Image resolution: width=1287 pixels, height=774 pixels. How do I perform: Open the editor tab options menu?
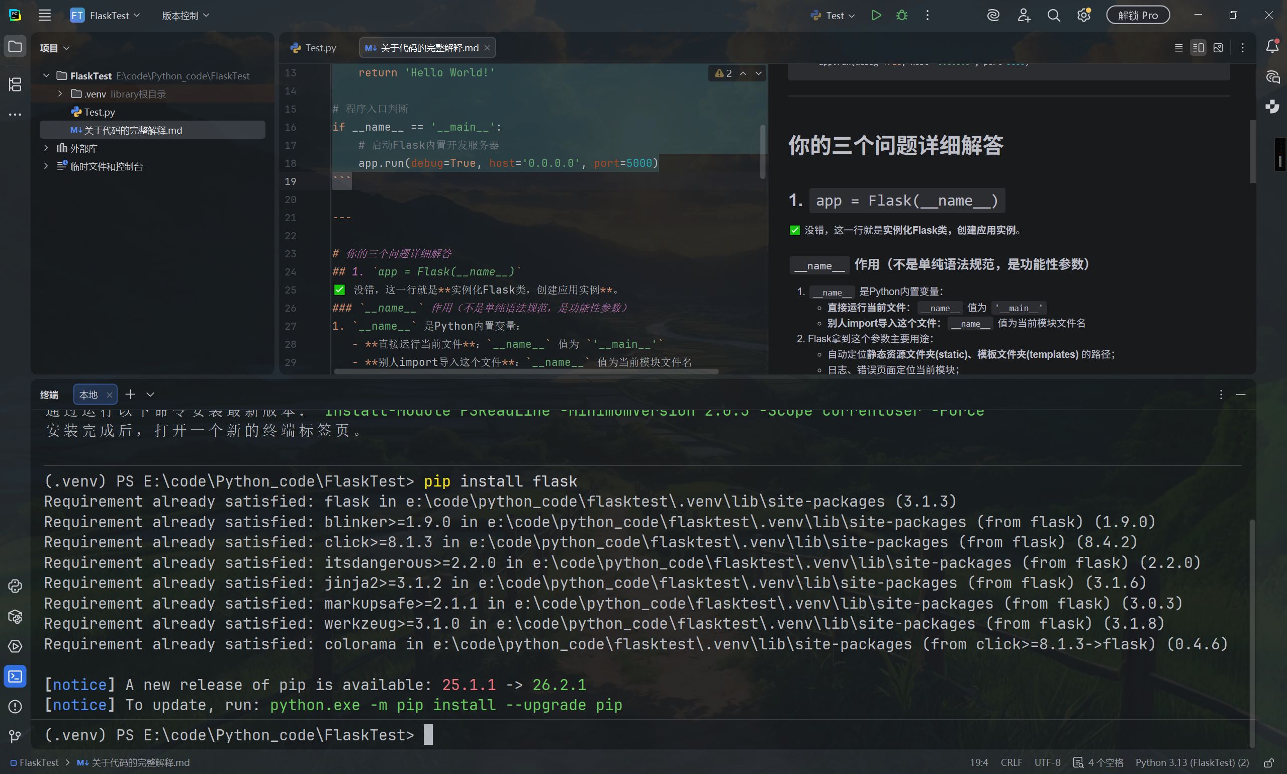(x=1243, y=47)
